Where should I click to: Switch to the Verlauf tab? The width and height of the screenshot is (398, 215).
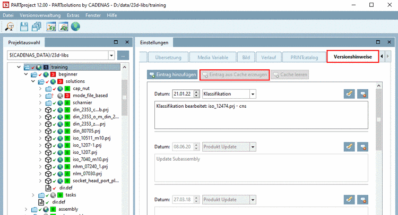click(x=269, y=58)
